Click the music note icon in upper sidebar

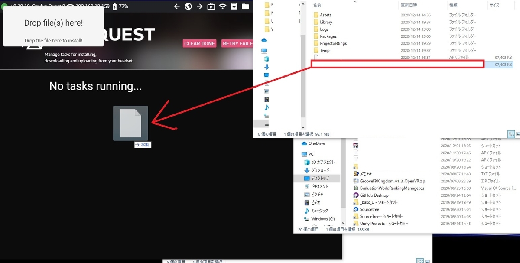266,107
